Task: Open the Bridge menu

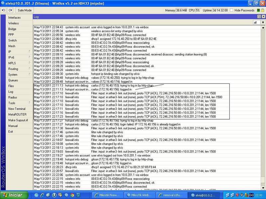Action: coord(19,29)
